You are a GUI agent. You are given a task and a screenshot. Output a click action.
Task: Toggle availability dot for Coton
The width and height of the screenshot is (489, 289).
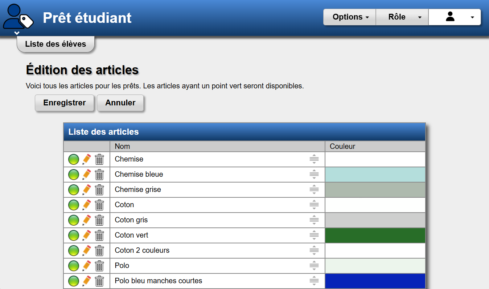click(74, 205)
